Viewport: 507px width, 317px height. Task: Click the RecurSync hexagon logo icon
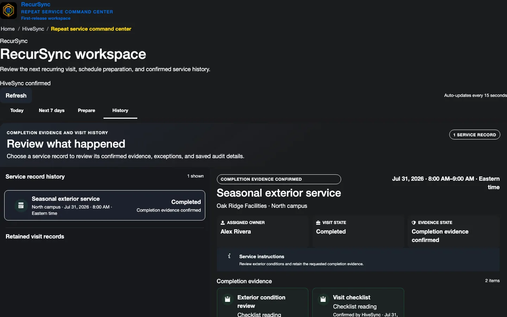click(8, 11)
